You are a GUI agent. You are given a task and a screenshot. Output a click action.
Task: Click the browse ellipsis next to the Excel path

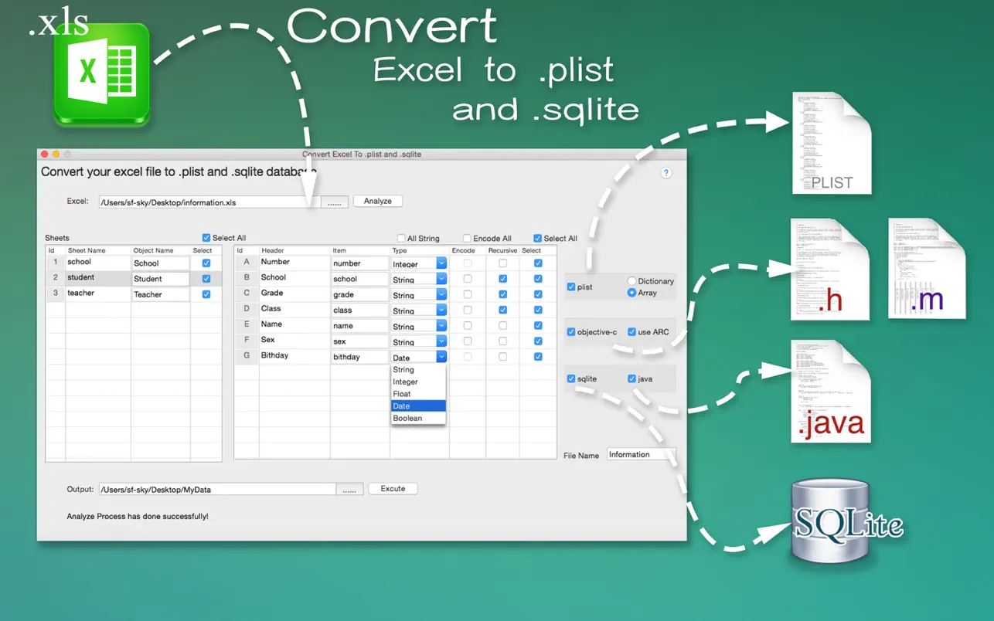point(333,201)
